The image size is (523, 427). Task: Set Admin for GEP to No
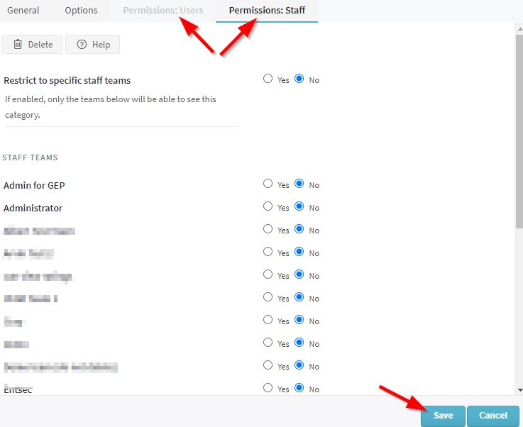coord(299,184)
